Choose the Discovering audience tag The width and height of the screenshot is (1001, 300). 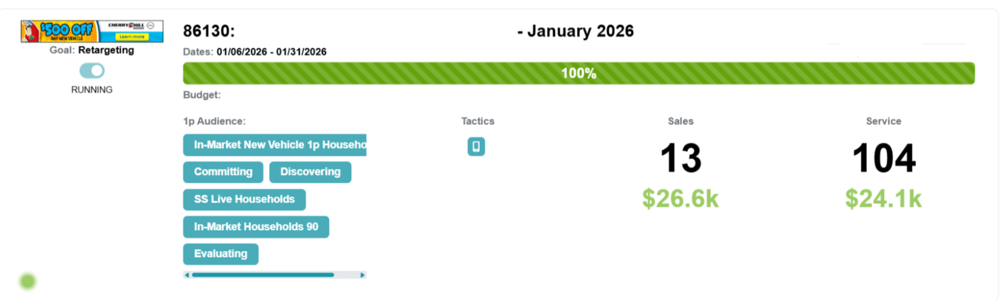(310, 172)
